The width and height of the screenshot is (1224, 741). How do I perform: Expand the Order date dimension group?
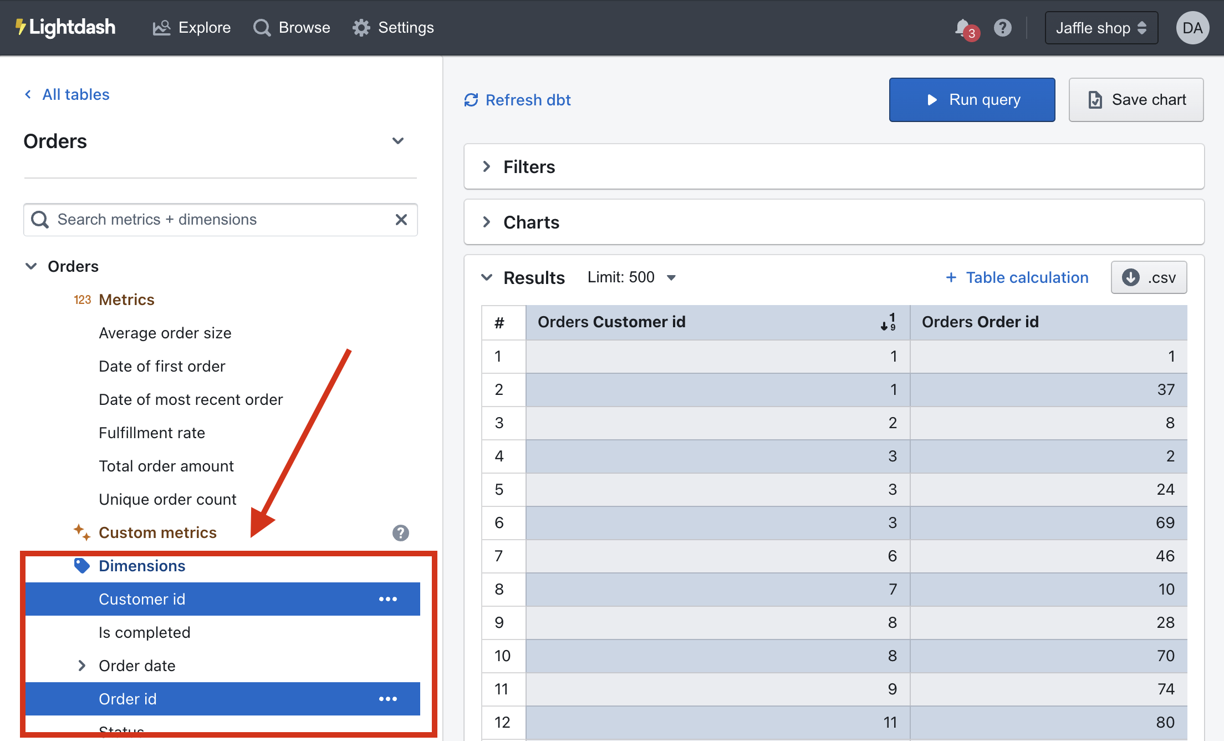point(82,666)
